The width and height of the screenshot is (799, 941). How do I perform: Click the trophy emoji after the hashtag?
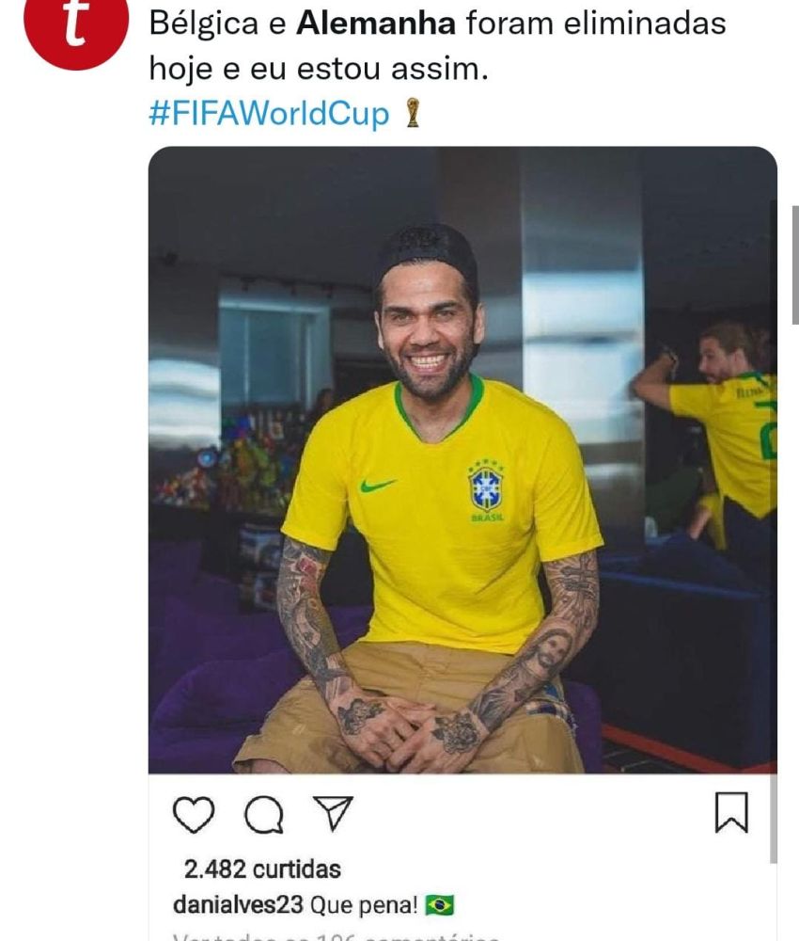(x=413, y=113)
